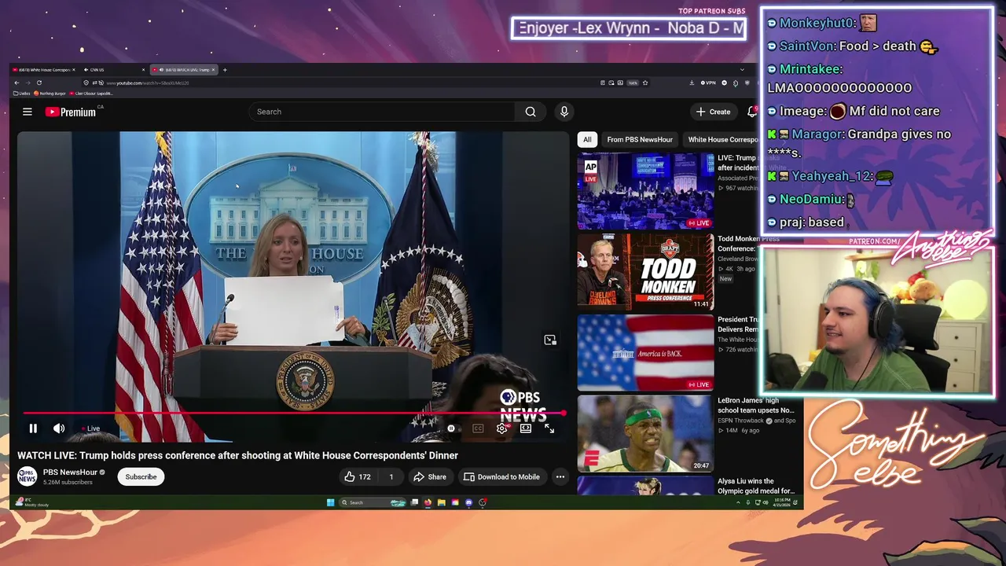
Task: Dislike the PBS NewsHour video
Action: pyautogui.click(x=391, y=476)
